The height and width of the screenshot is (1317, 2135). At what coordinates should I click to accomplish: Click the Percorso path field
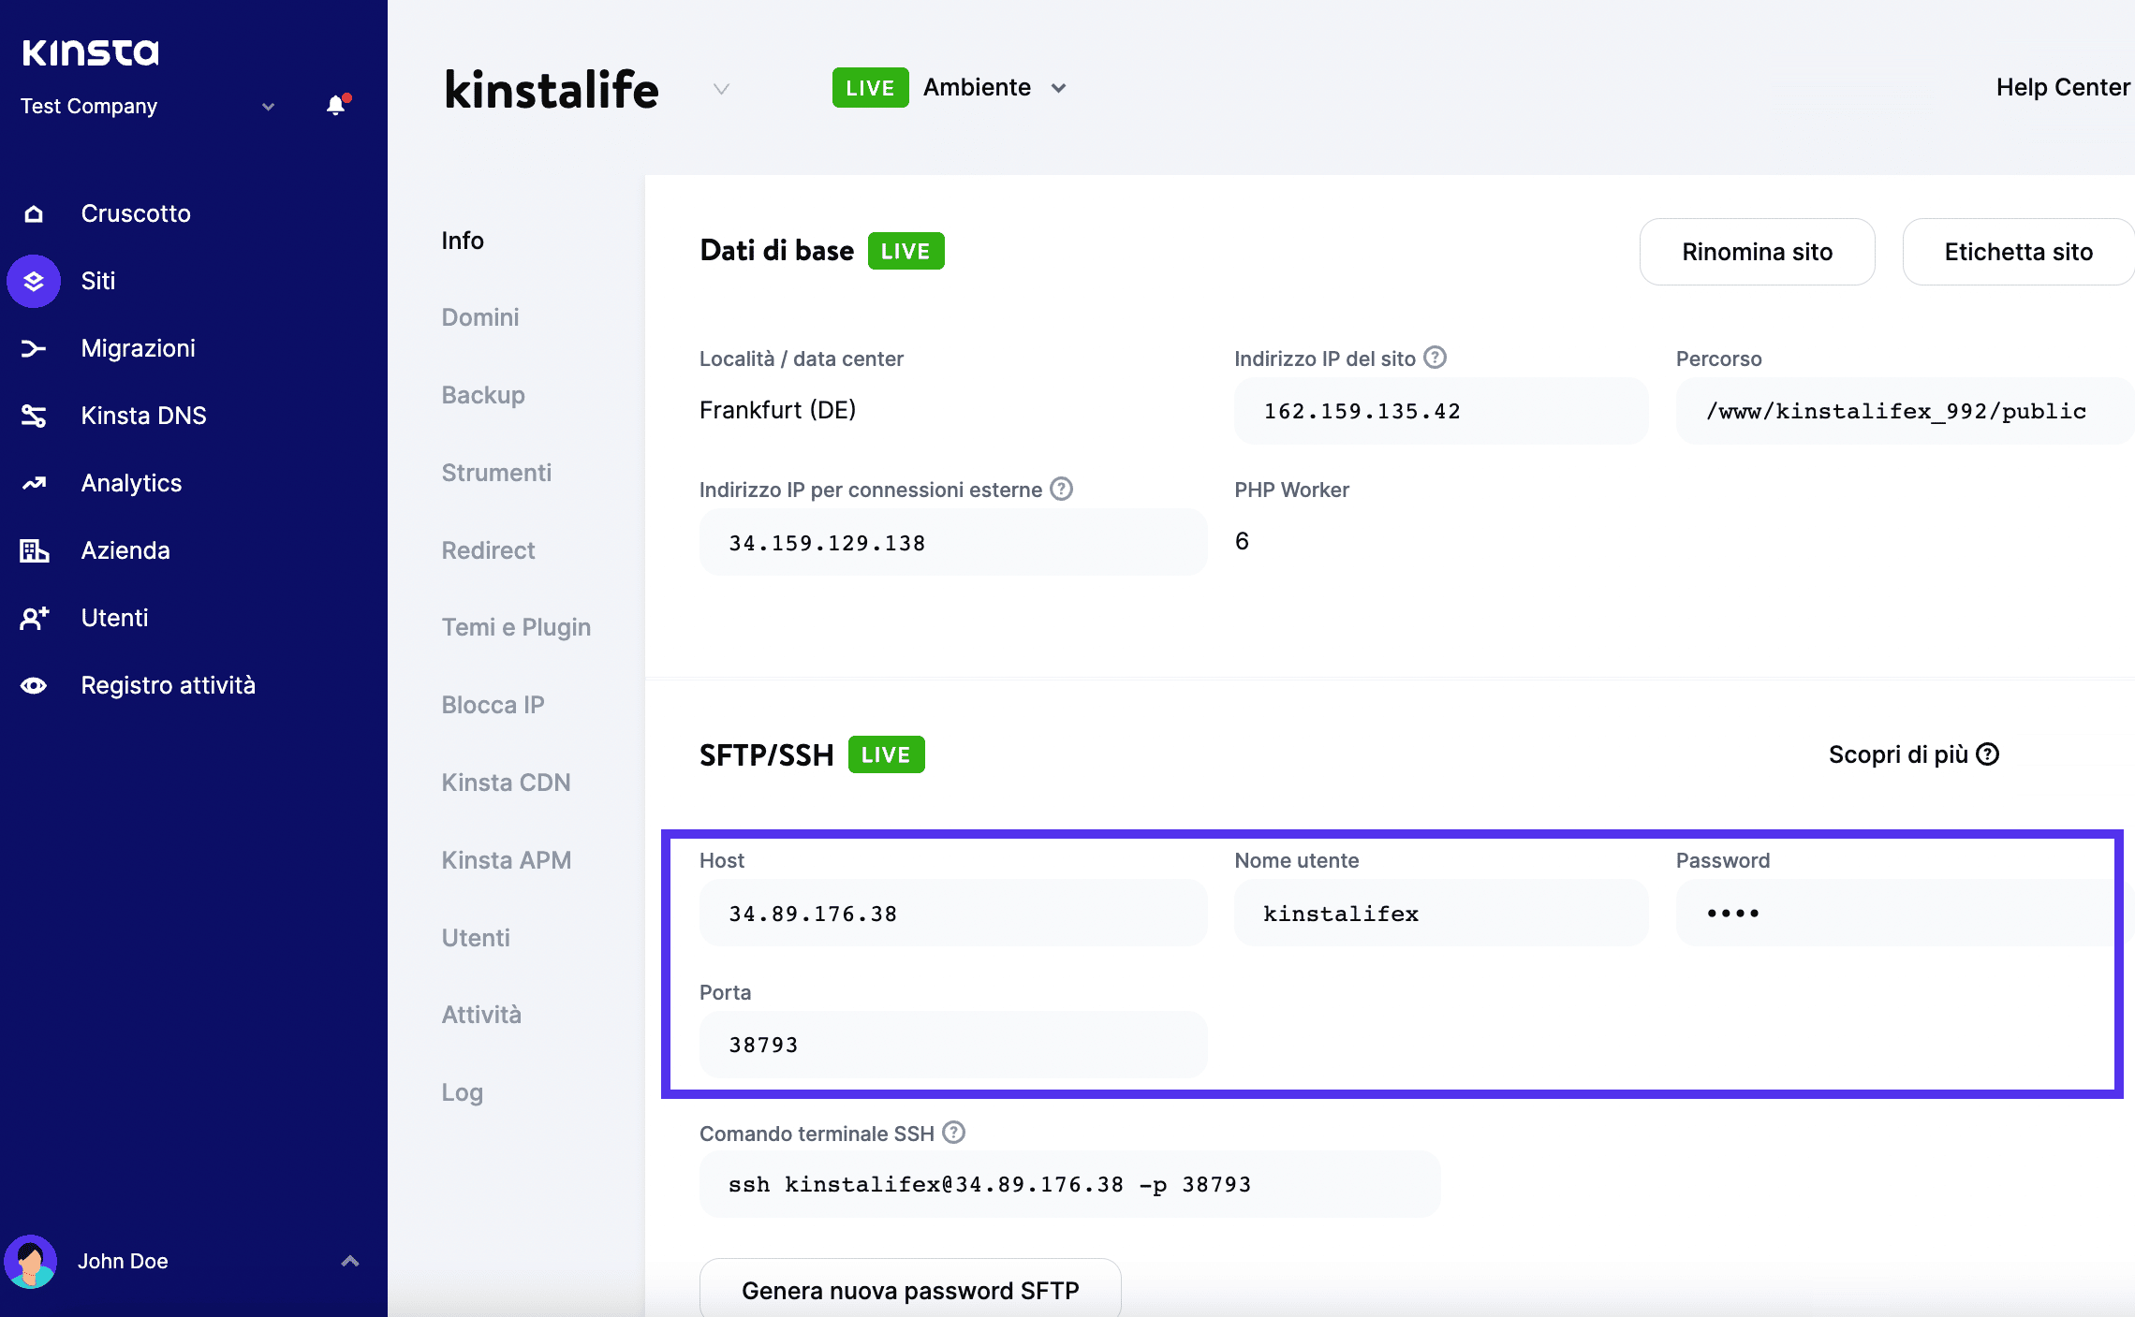pos(1905,411)
